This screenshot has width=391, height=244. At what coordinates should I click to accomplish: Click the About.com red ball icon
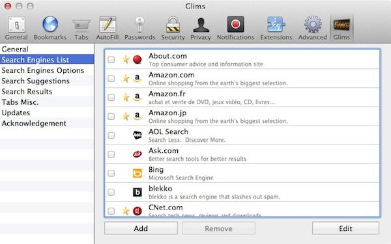(x=138, y=60)
